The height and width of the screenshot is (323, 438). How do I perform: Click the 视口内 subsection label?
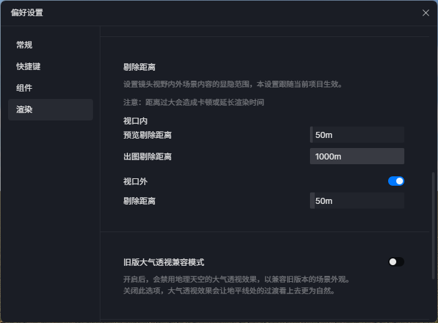click(135, 122)
